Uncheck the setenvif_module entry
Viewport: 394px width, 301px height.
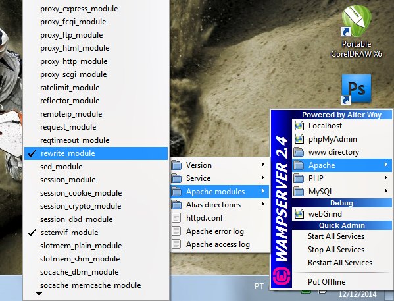click(96, 233)
